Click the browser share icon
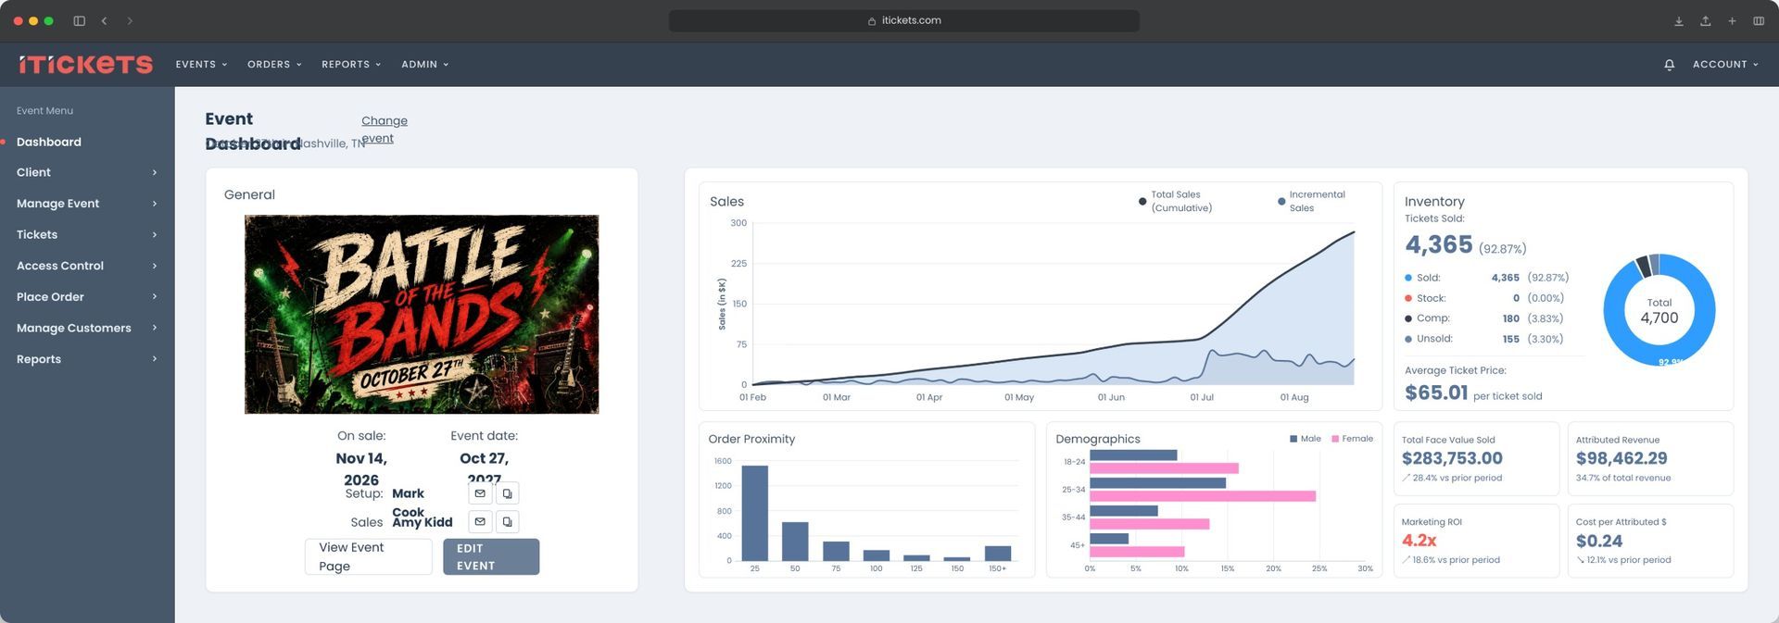The width and height of the screenshot is (1779, 623). (1705, 20)
